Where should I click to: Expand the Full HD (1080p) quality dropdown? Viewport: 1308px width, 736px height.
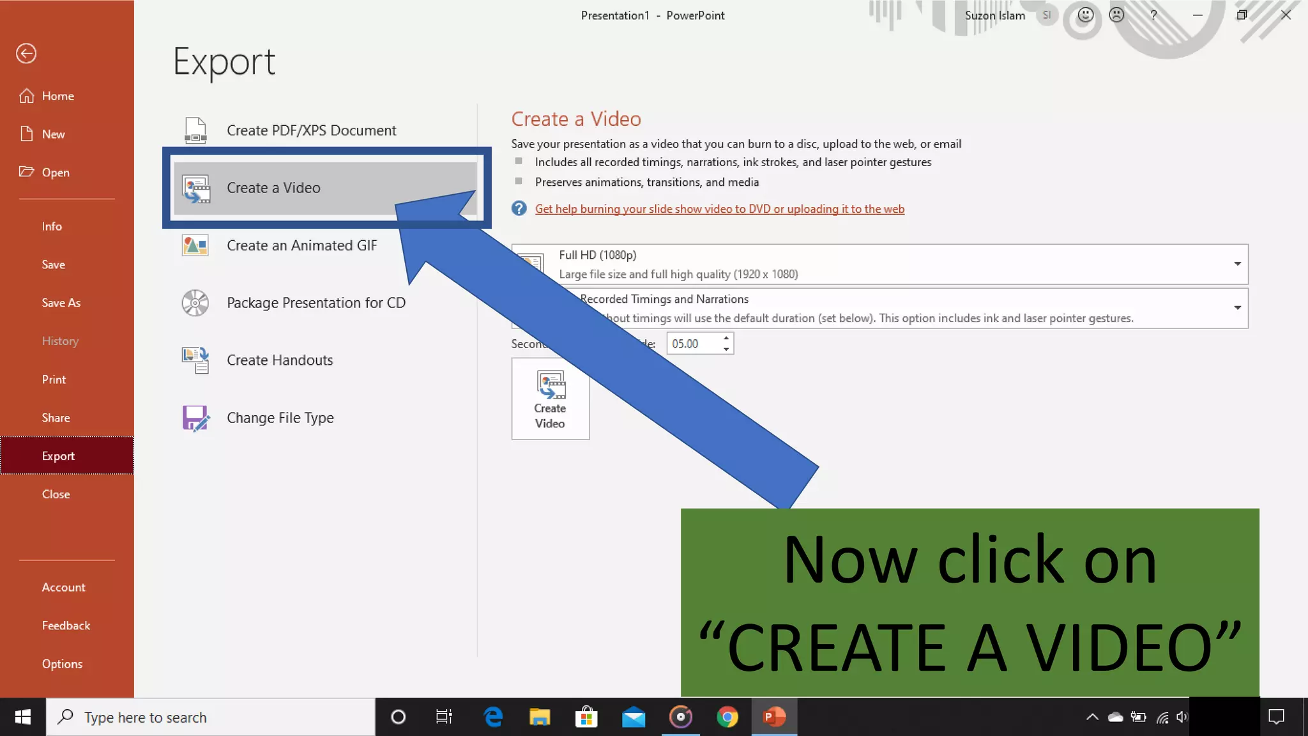[x=1237, y=264]
